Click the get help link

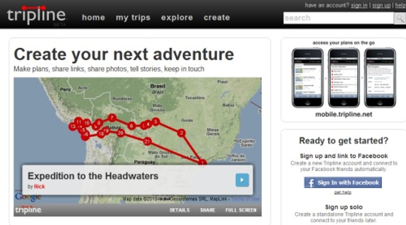click(x=343, y=192)
